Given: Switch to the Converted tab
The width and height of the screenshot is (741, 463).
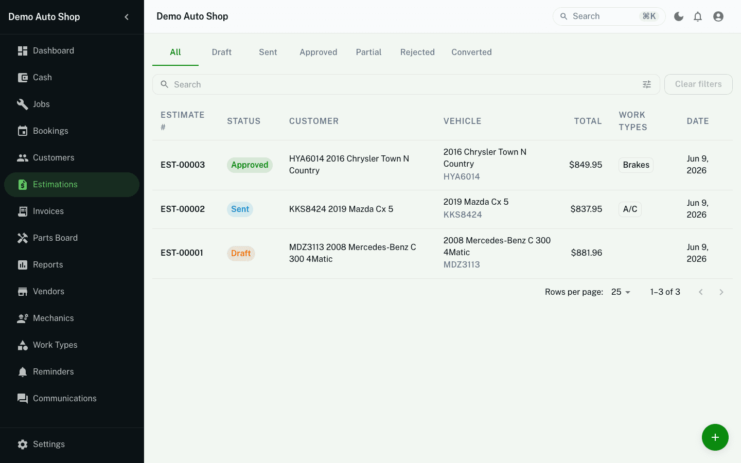Looking at the screenshot, I should tap(472, 52).
